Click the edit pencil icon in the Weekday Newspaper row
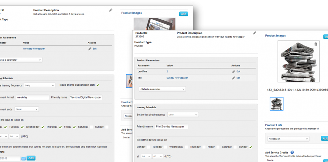The height and width of the screenshot is (162, 328). click(x=90, y=49)
